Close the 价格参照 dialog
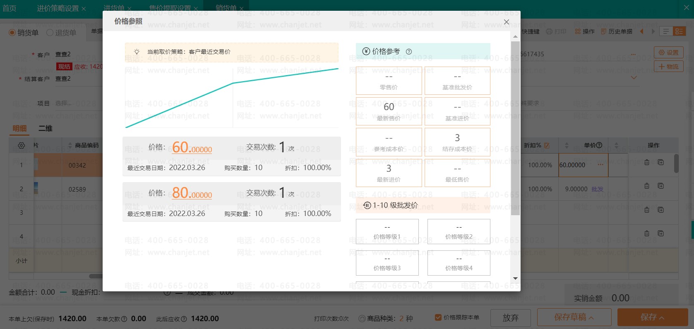Image resolution: width=694 pixels, height=329 pixels. coord(507,22)
